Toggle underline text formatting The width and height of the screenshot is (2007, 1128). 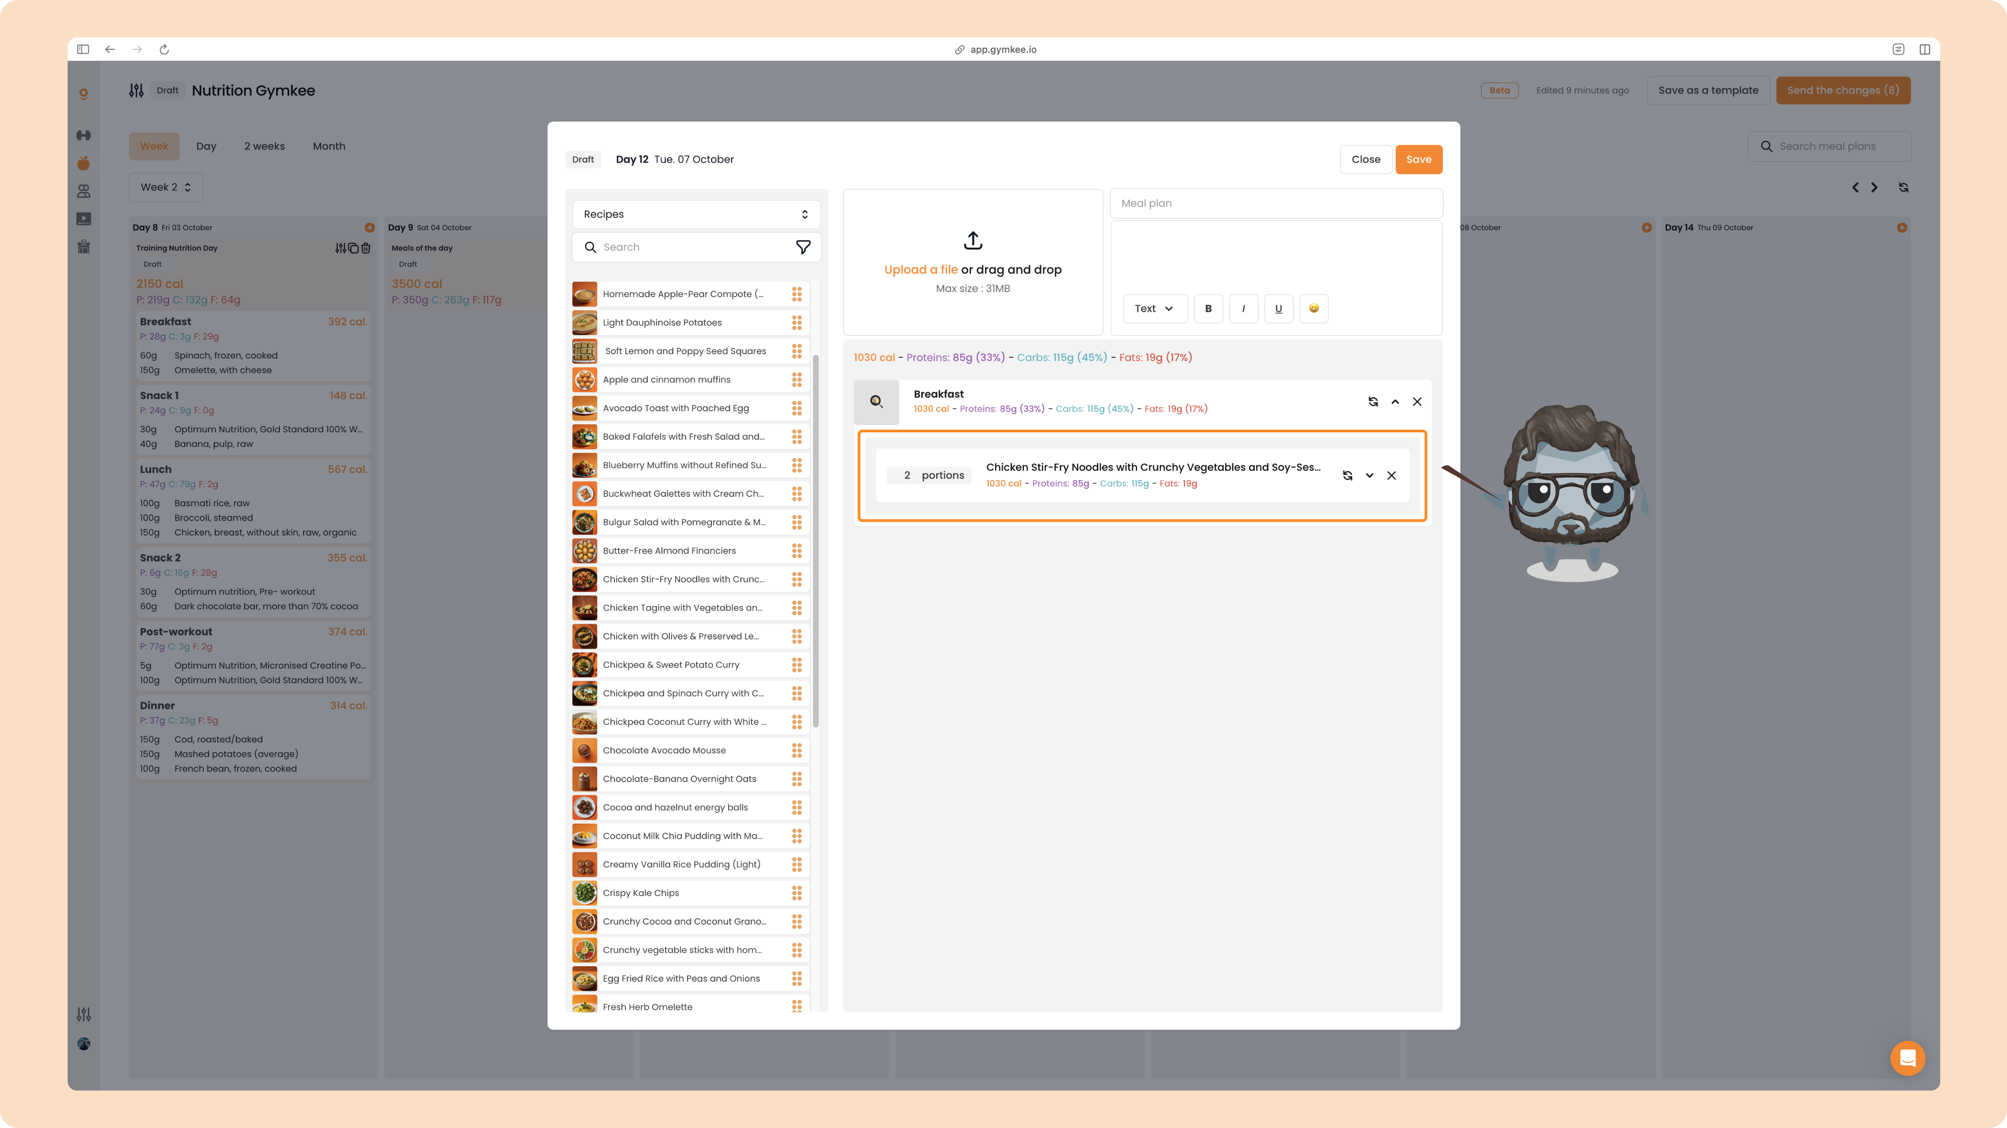(1279, 309)
